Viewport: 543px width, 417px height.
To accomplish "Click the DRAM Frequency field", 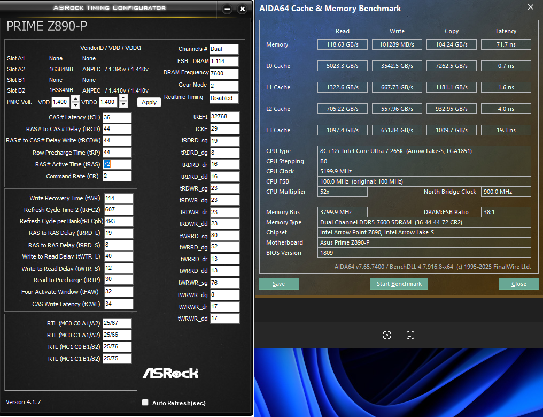I will [x=224, y=73].
